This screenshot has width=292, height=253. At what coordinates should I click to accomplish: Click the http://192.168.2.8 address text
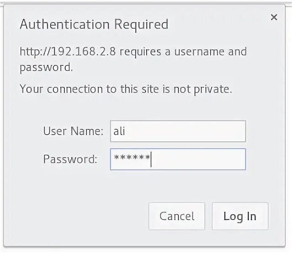point(69,51)
